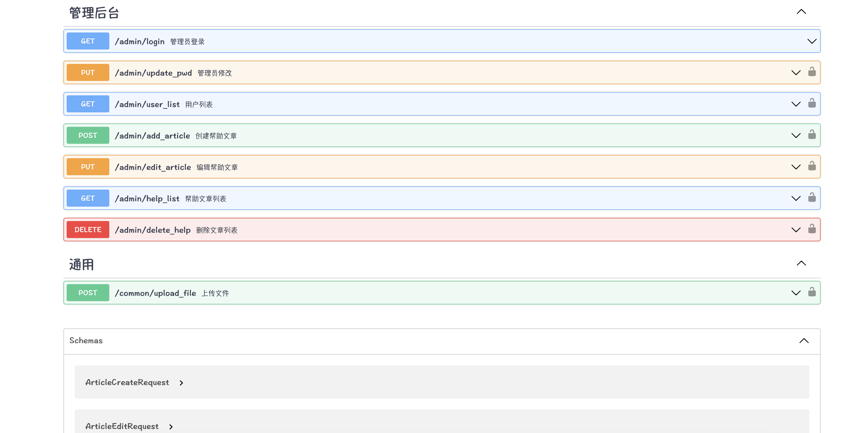Click the GET badge for /admin/login
This screenshot has height=433, width=851.
pos(88,41)
